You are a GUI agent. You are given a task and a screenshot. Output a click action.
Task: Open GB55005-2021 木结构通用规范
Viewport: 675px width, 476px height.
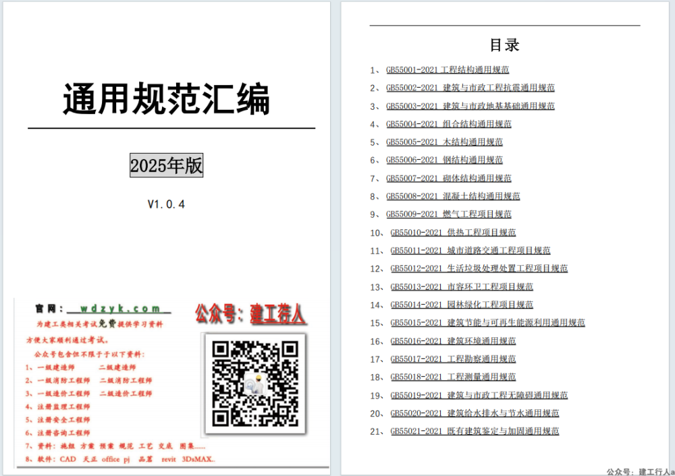click(x=444, y=142)
